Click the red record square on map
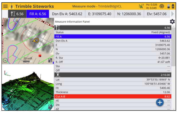 click(40, 56)
